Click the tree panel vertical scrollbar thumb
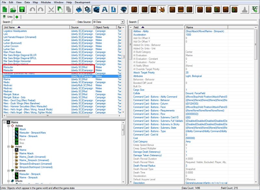 coord(123,130)
